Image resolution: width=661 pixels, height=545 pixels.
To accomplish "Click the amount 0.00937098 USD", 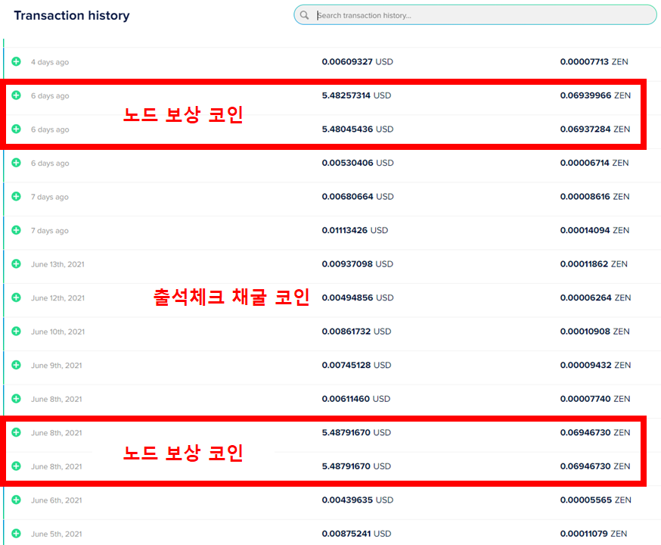I will click(358, 264).
